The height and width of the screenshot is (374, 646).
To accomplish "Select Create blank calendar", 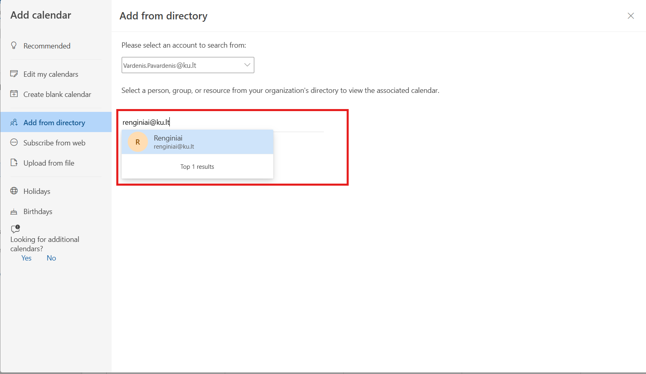I will (56, 94).
